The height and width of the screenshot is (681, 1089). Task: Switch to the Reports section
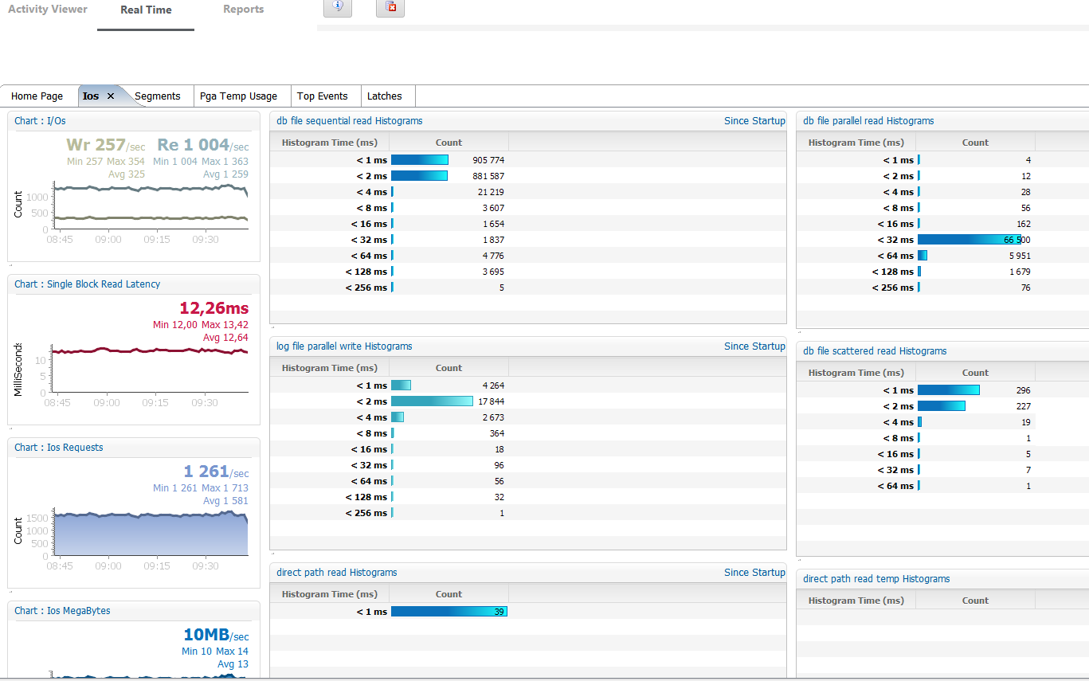(x=243, y=10)
